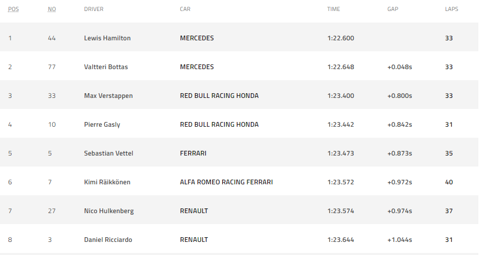Open Lewis Hamilton's driver entry
This screenshot has width=481, height=255.
107,38
